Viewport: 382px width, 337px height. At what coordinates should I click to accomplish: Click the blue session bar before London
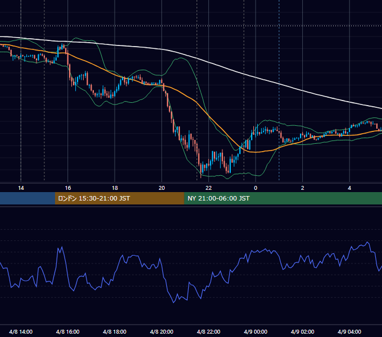28,198
